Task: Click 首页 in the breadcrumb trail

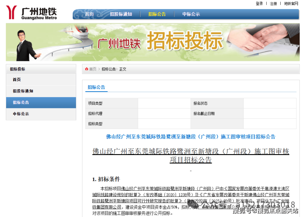Action: click(x=93, y=69)
